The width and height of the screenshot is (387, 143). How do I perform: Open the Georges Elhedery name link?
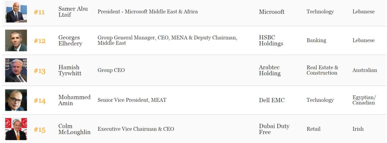pos(70,40)
